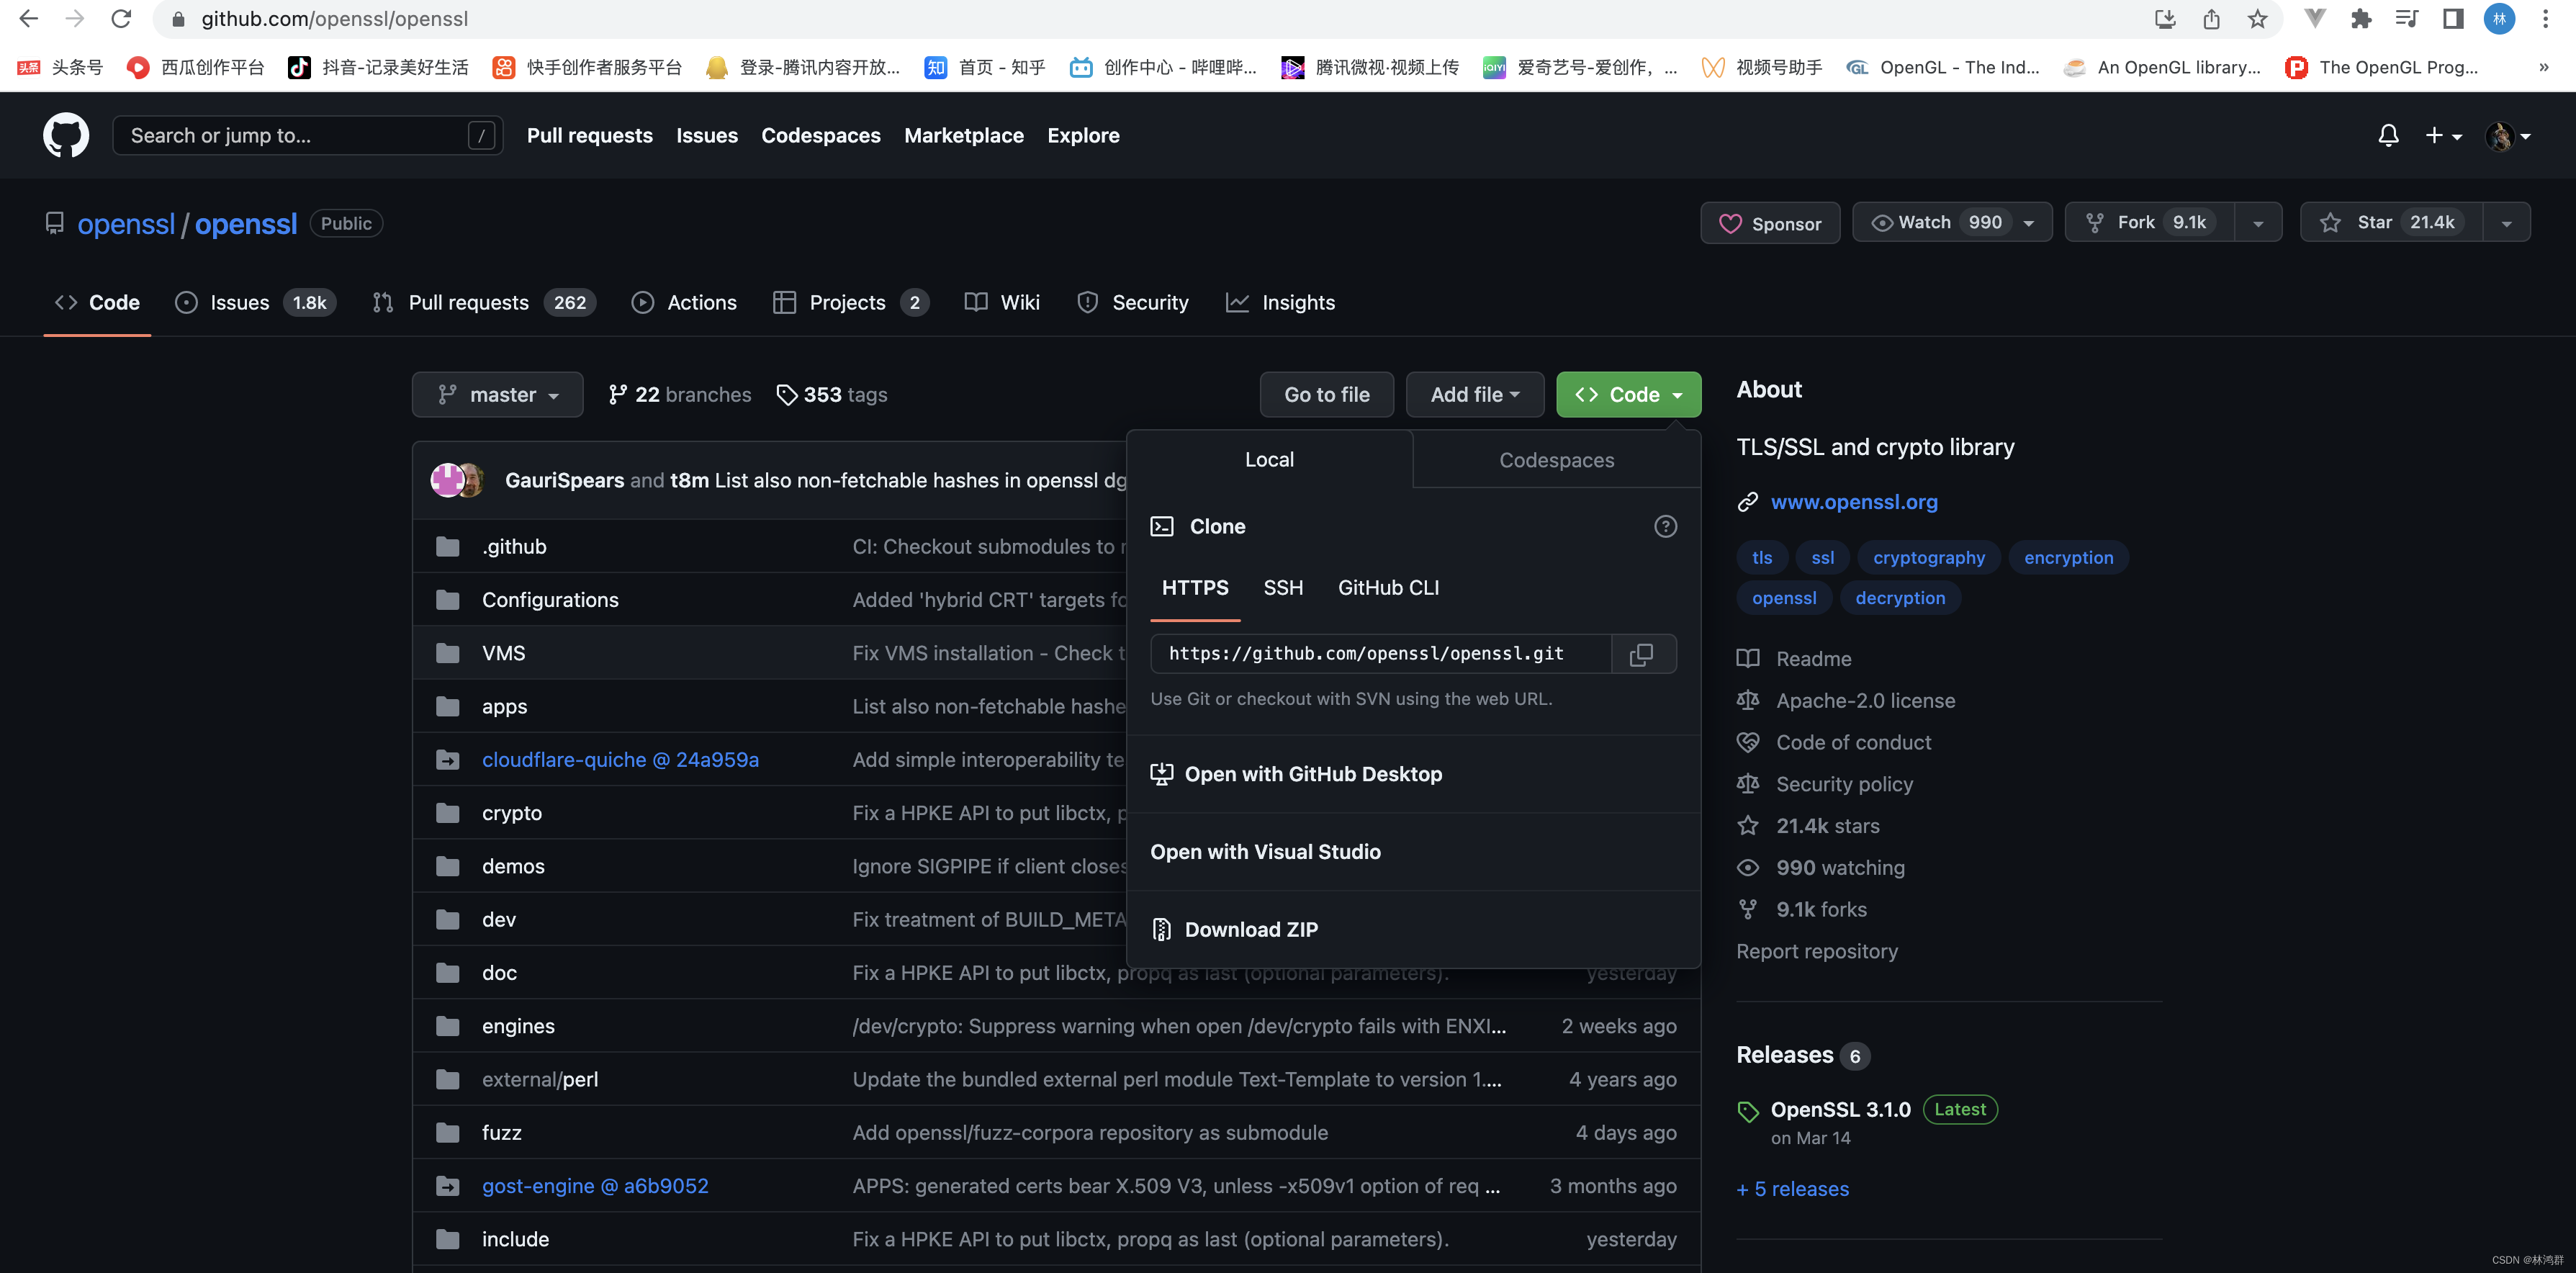The image size is (2576, 1273).
Task: Click the GitHub Octocat logo
Action: pyautogui.click(x=65, y=135)
